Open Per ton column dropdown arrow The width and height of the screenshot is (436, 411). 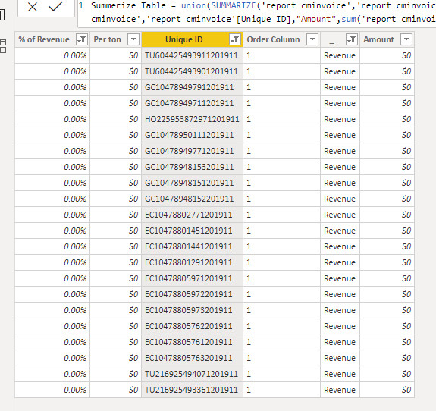(x=133, y=39)
